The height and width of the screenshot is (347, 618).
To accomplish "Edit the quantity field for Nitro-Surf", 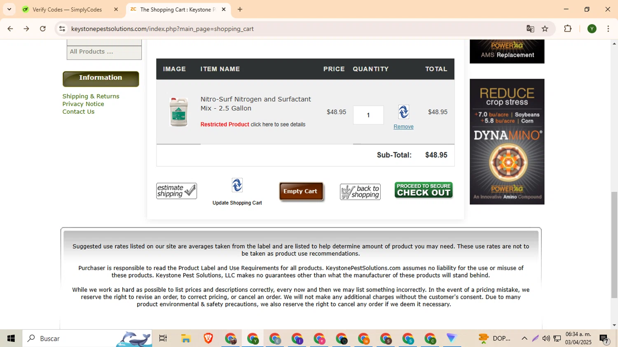I will pos(368,115).
